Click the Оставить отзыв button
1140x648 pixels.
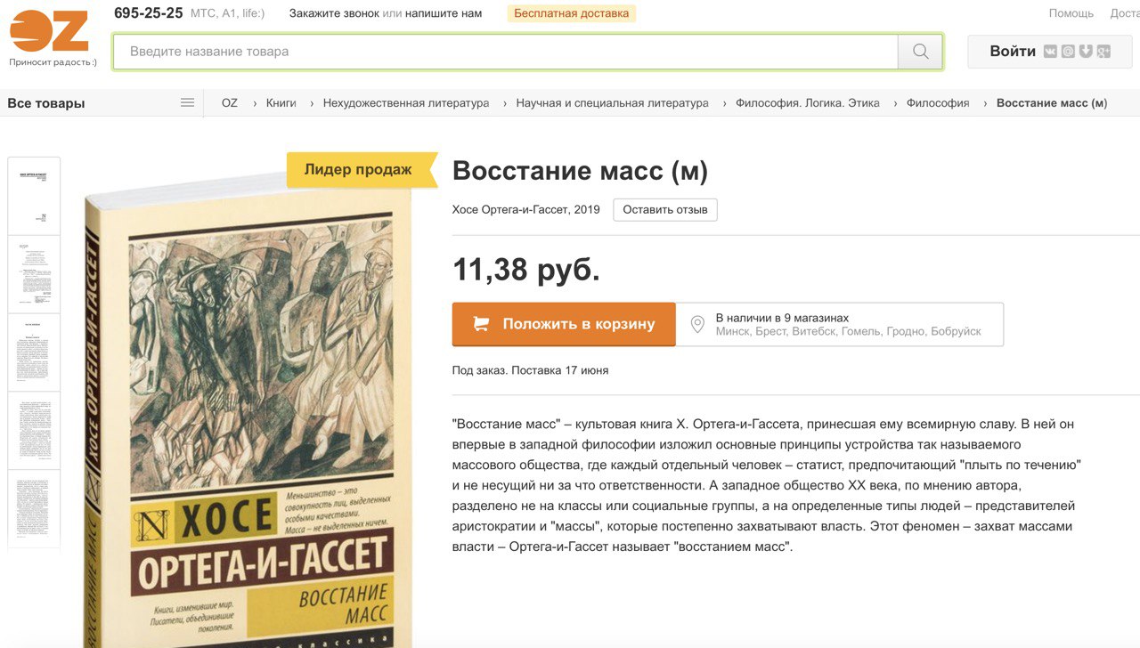665,210
